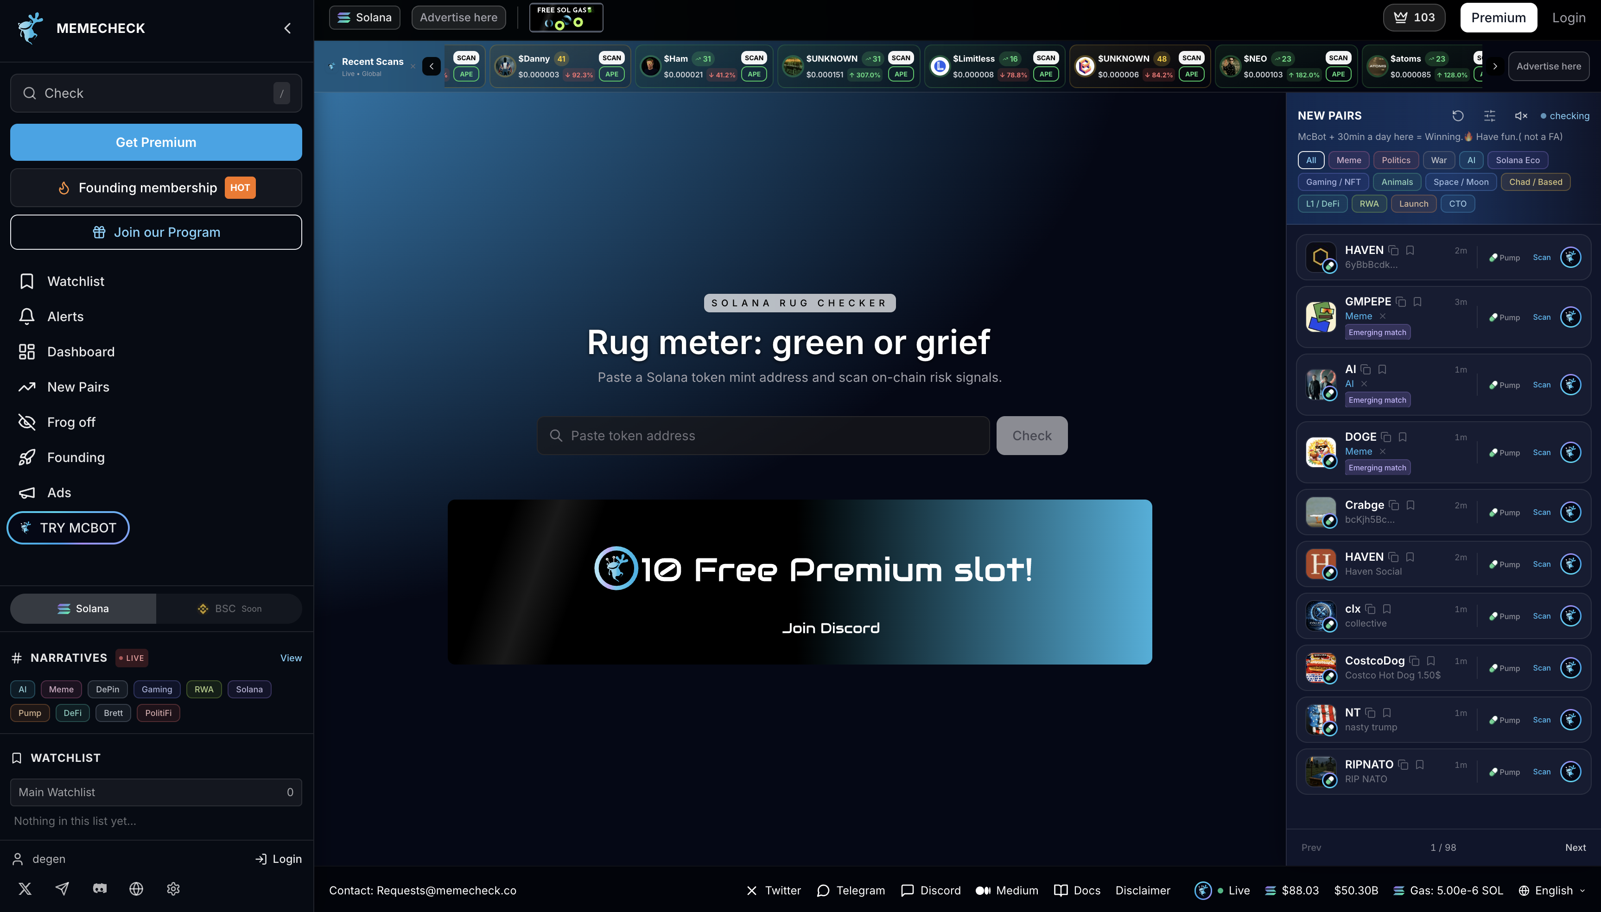Copy the GMPEPE token address
This screenshot has width=1601, height=912.
coord(1401,302)
